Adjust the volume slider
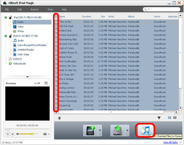The height and width of the screenshot is (145, 184). tap(29, 134)
